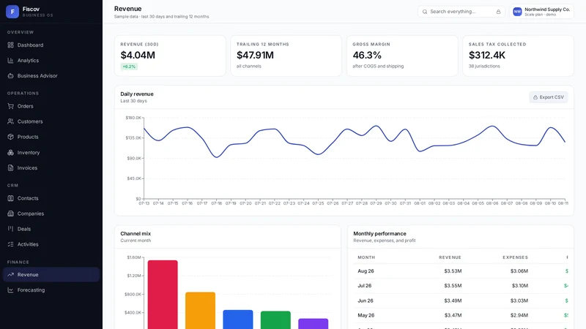586x329 pixels.
Task: Open the Contacts sidebar icon
Action: click(x=10, y=198)
